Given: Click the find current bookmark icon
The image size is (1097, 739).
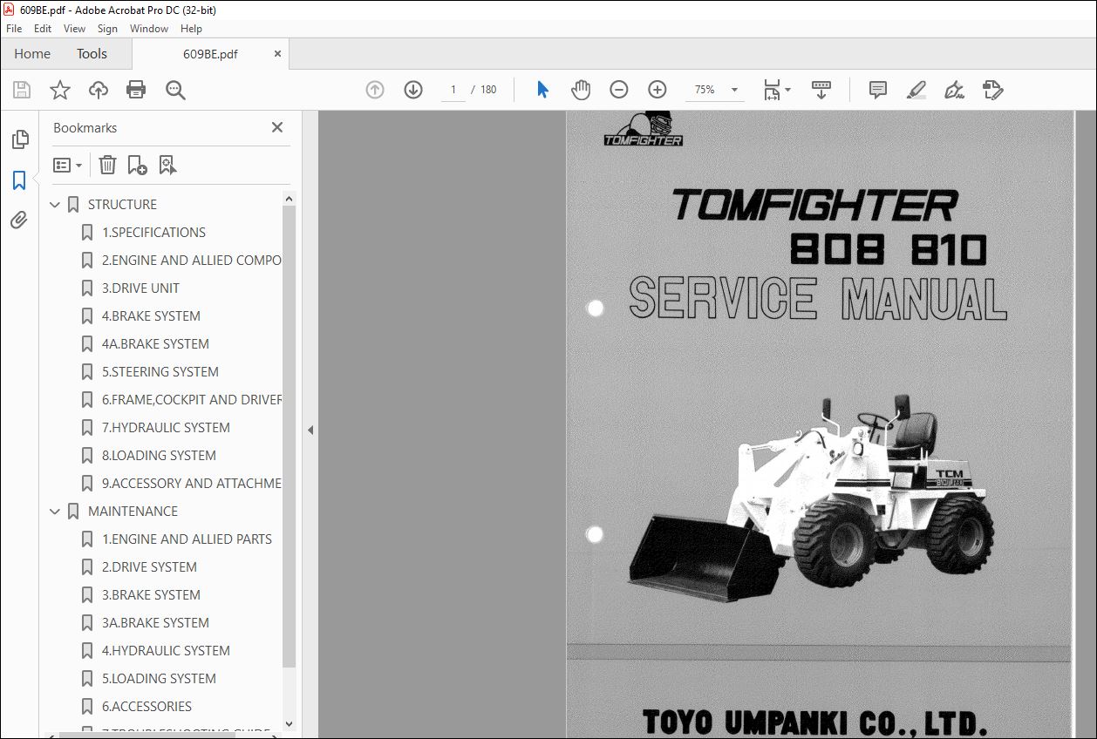Looking at the screenshot, I should pyautogui.click(x=167, y=165).
